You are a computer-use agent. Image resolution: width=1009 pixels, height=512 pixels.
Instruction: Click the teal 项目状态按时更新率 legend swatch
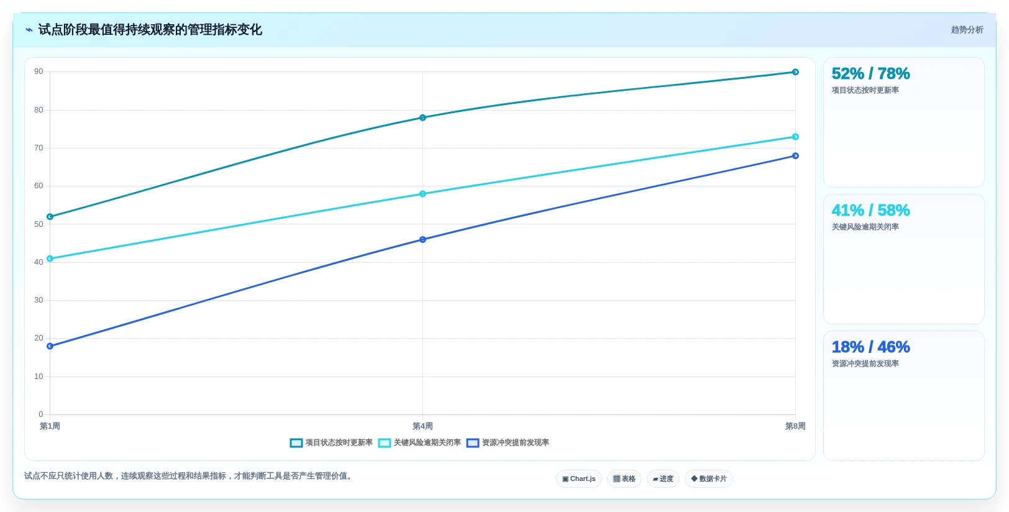point(296,443)
